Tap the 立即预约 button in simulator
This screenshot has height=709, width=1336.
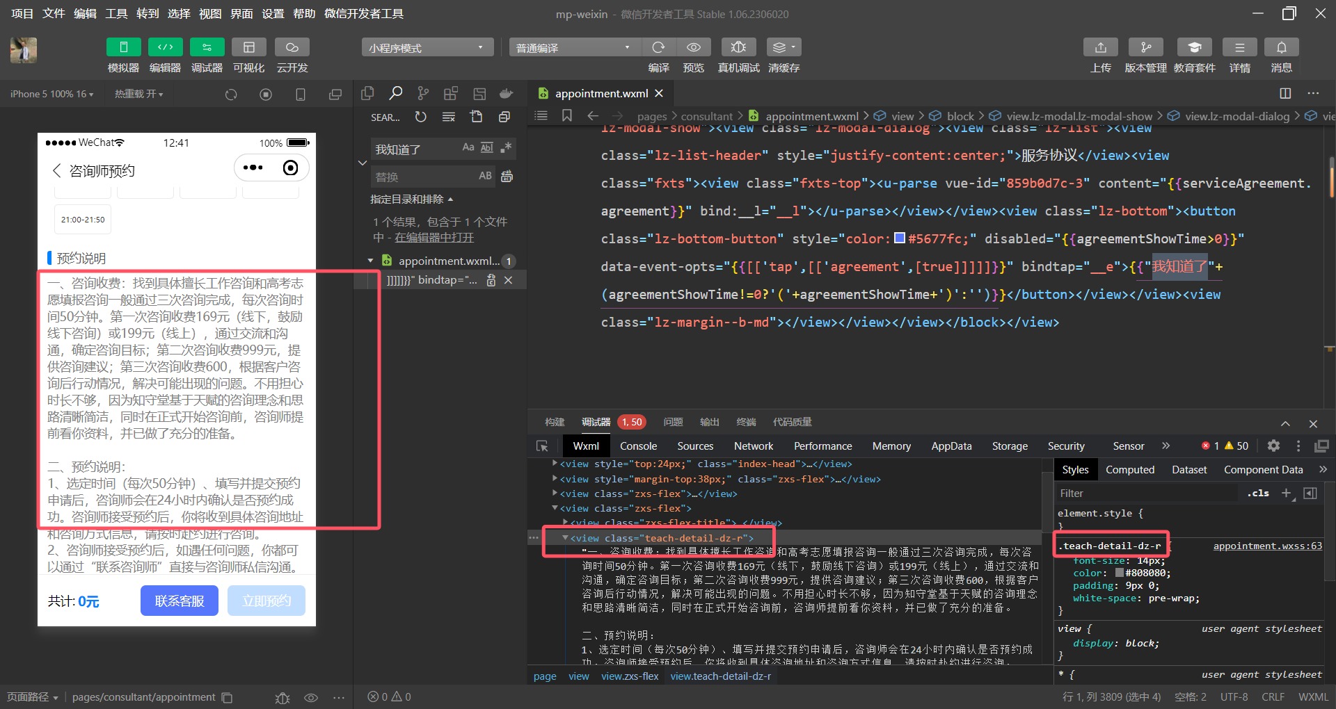267,601
